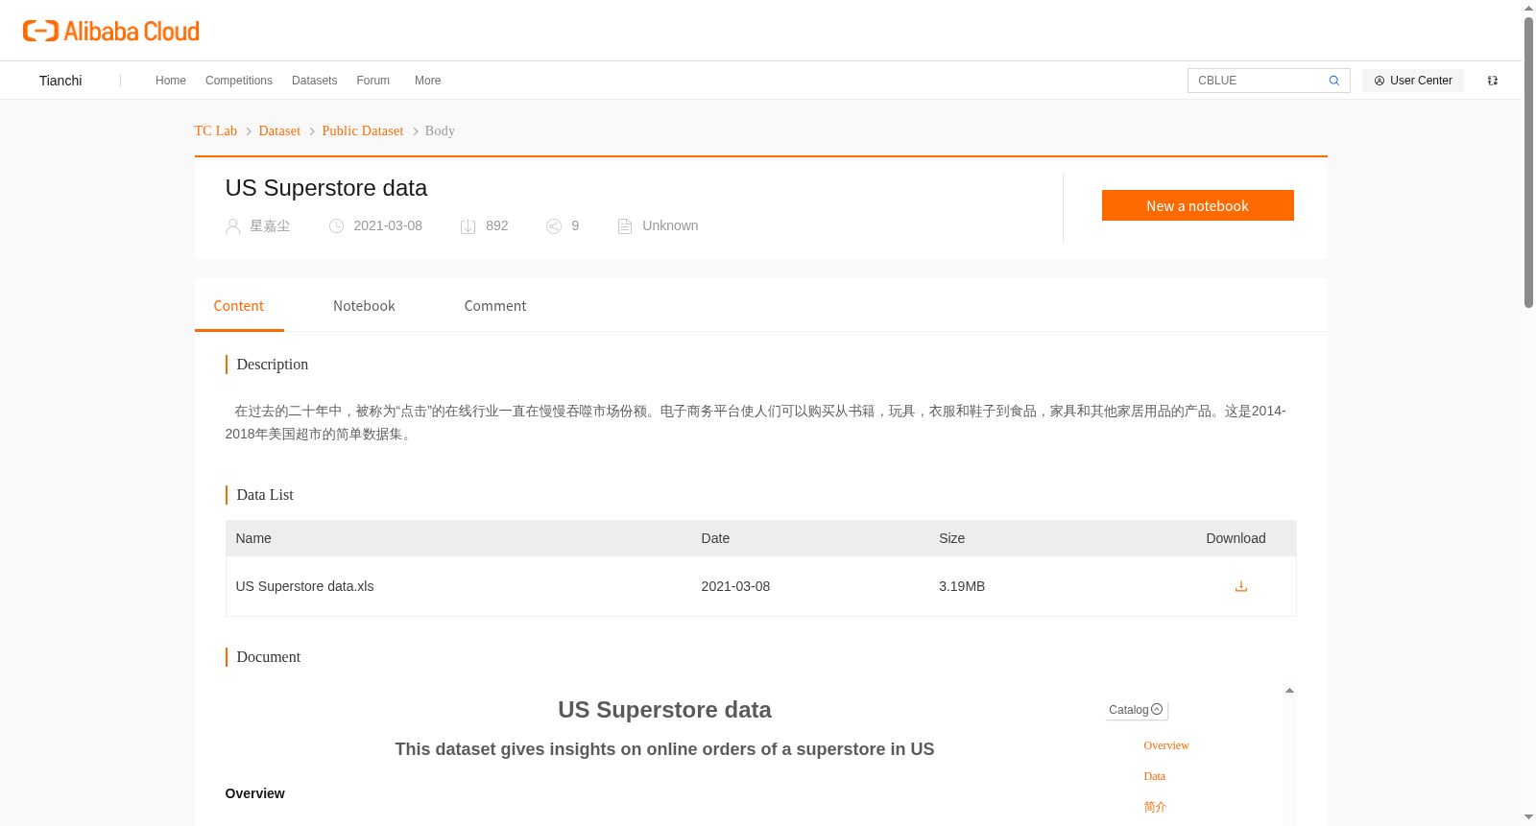The image size is (1536, 826).
Task: Click the Description section heading
Action: pyautogui.click(x=273, y=365)
